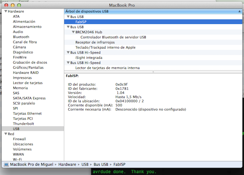Open SCSI paralelo entry
The image size is (244, 175).
[24, 103]
